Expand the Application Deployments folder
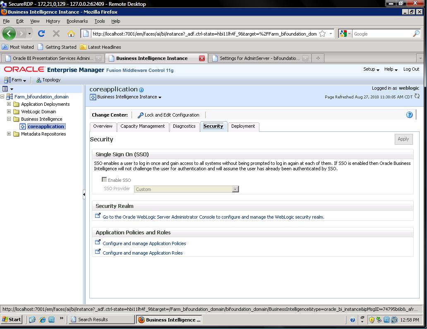427x329 pixels. coord(9,104)
